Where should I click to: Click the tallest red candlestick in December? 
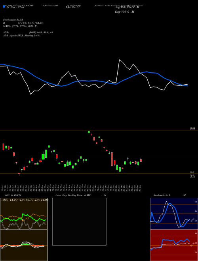(x=112, y=159)
